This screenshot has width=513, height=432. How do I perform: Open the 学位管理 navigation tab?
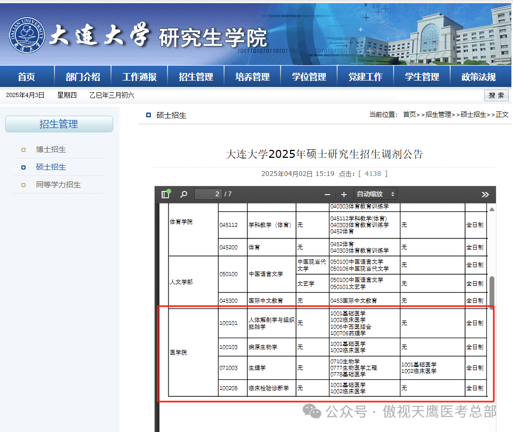309,77
